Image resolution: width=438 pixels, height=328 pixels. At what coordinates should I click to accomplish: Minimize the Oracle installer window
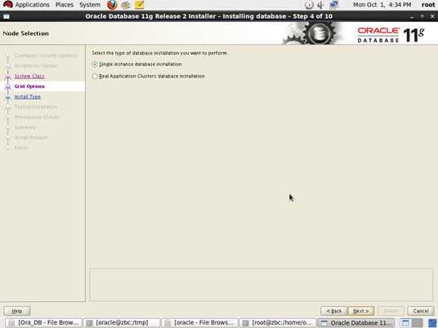[412, 16]
